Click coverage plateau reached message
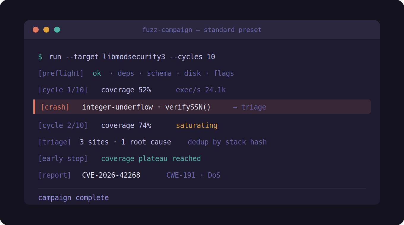Image resolution: width=404 pixels, height=225 pixels. 151,159
